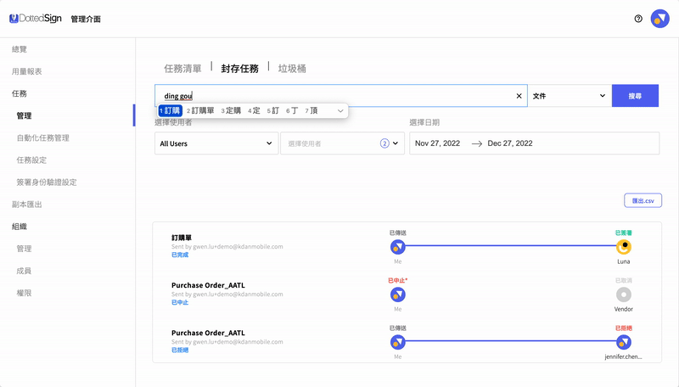679x387 pixels.
Task: Click the blue 已拒絕 status label
Action: point(180,351)
